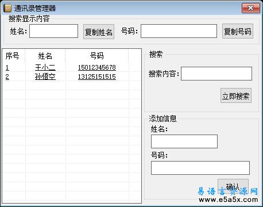Click the 号码 input under 添加信息
Viewport: 263px width, 207px height.
(200, 168)
